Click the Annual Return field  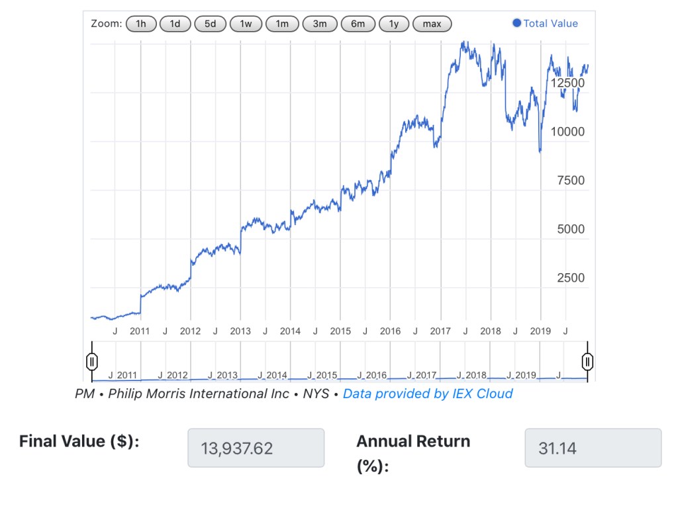click(593, 448)
